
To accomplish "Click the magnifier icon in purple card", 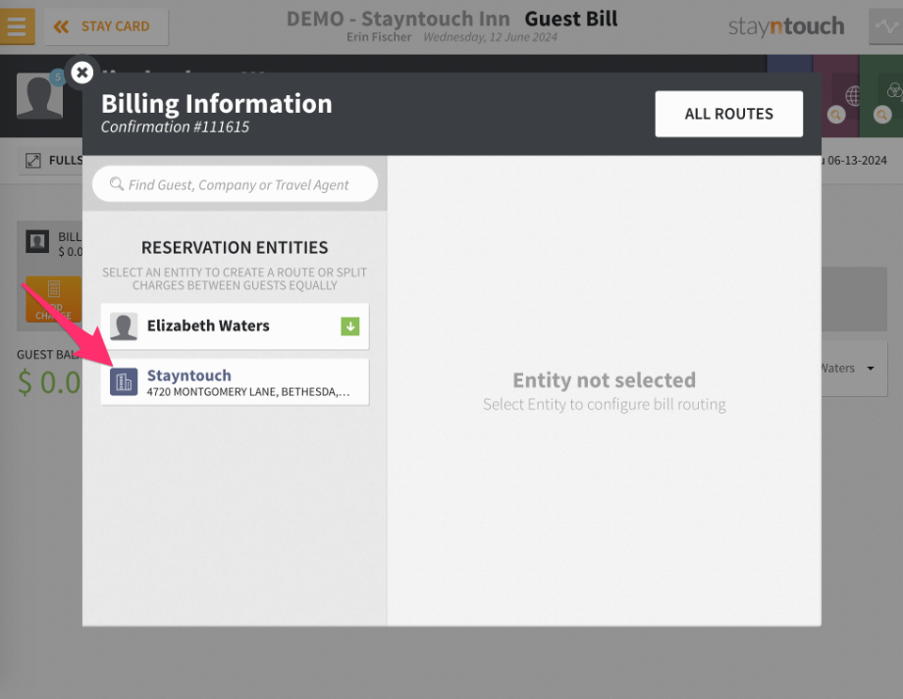I will coord(836,115).
